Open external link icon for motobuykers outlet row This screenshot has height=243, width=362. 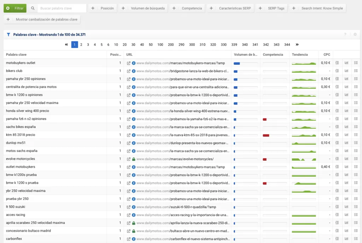pyautogui.click(x=129, y=63)
